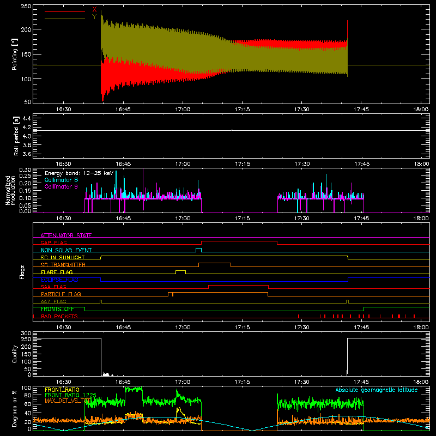Select the Pointing axis title
The height and width of the screenshot is (436, 436).
click(x=15, y=55)
